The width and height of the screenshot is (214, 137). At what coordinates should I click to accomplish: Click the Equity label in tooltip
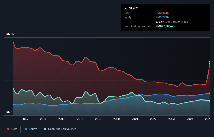[127, 17]
